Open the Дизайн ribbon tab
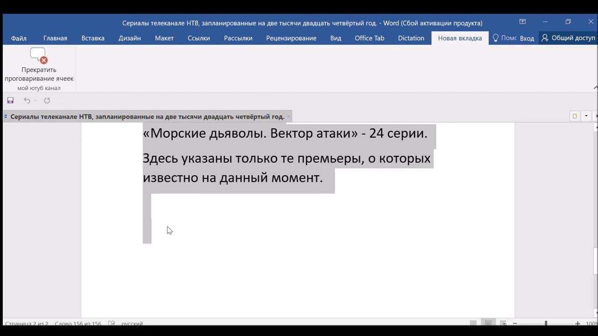This screenshot has width=598, height=336. pyautogui.click(x=129, y=38)
